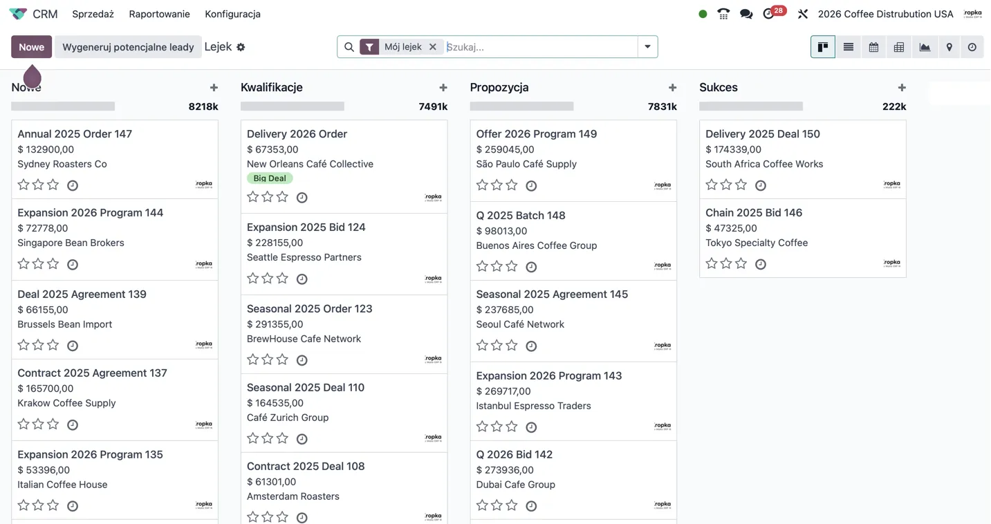
Task: Set second star on Deal 2025 Agreement 139
Action: pyautogui.click(x=38, y=345)
